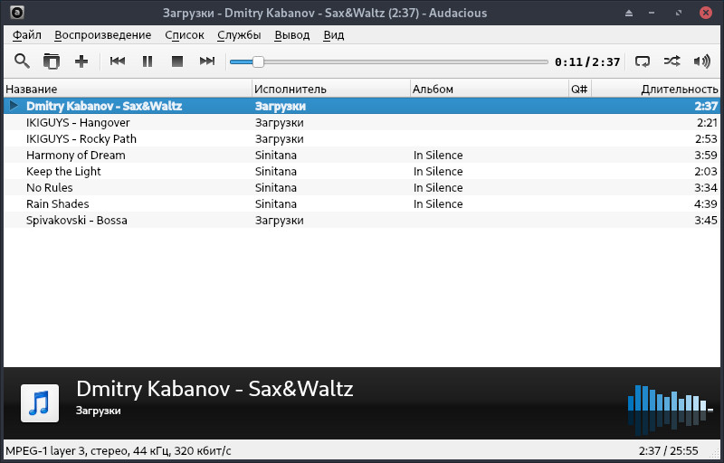Open the volume control
The image size is (724, 463).
point(702,61)
